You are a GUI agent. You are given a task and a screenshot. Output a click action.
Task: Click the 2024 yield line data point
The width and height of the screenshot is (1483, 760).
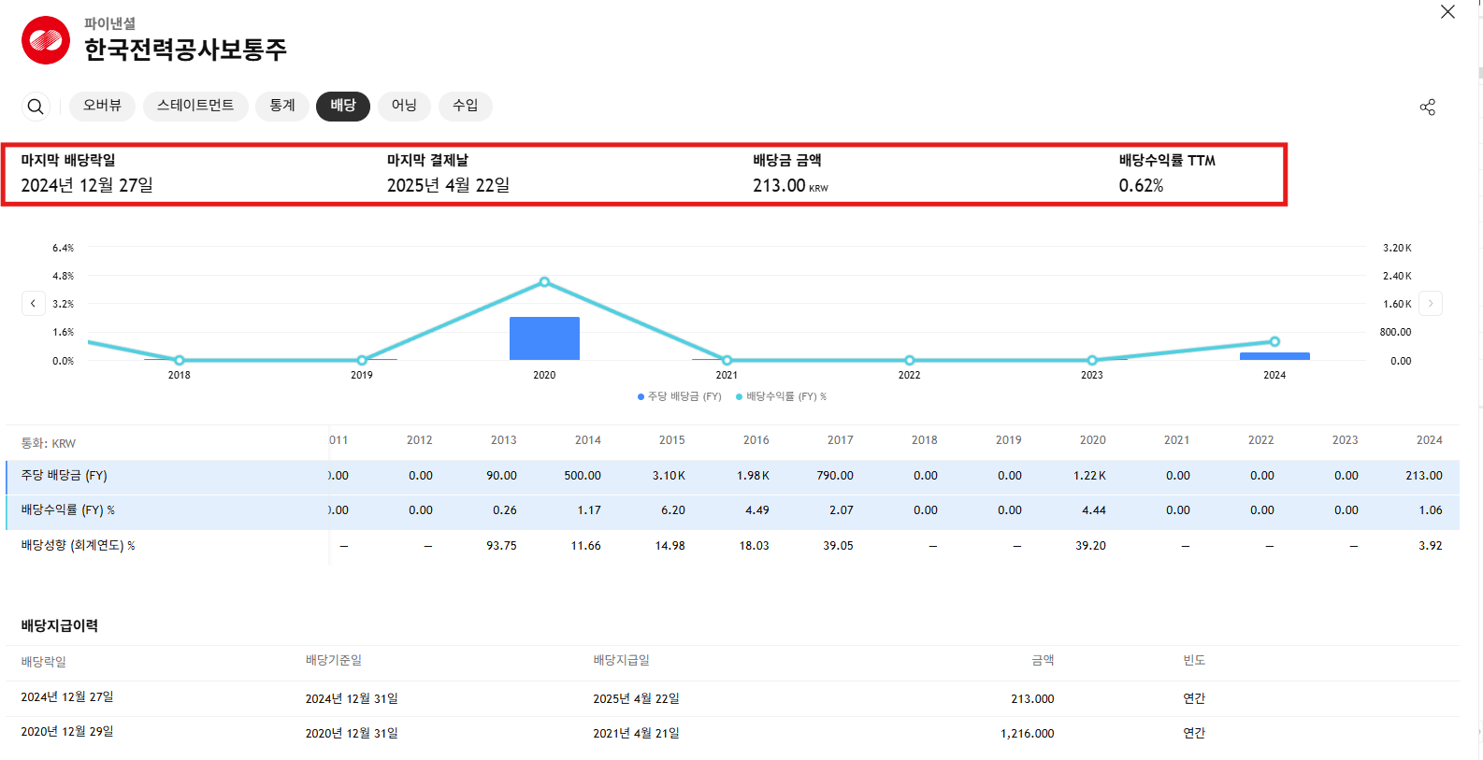tap(1274, 341)
